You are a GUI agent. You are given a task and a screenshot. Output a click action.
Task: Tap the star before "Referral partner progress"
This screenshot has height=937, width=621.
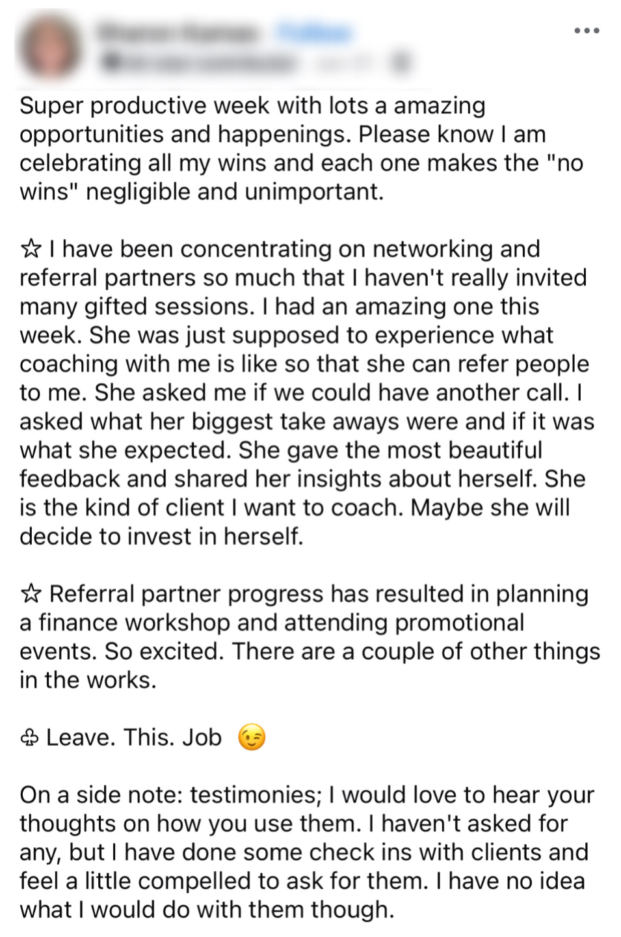tap(31, 594)
